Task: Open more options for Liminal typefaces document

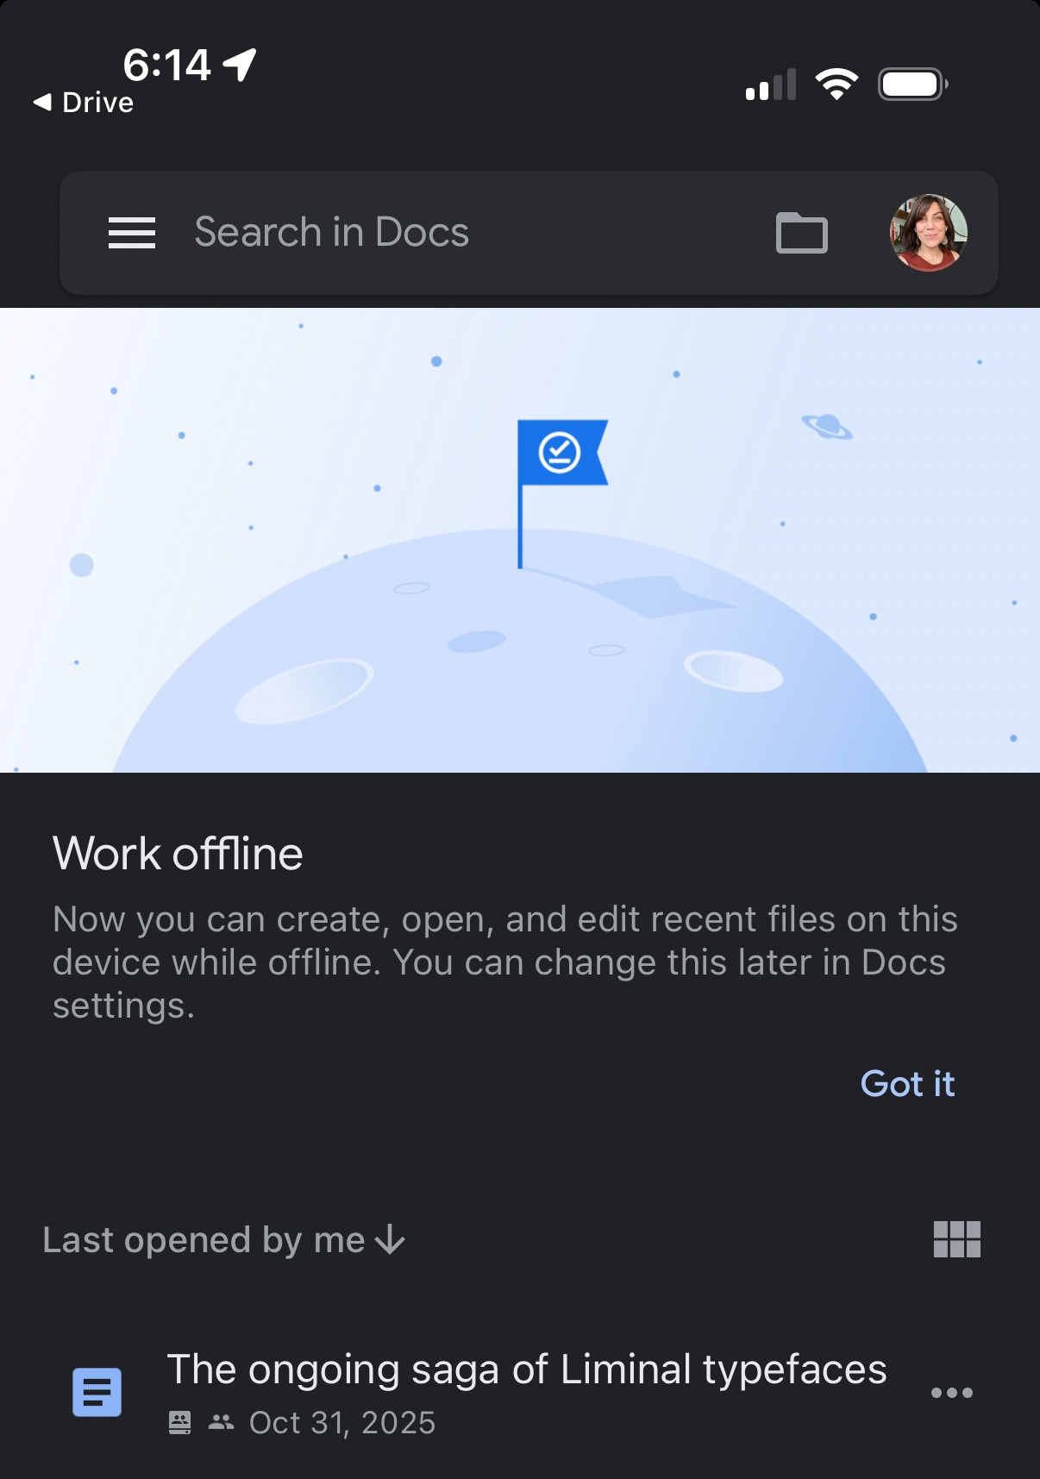Action: (951, 1393)
